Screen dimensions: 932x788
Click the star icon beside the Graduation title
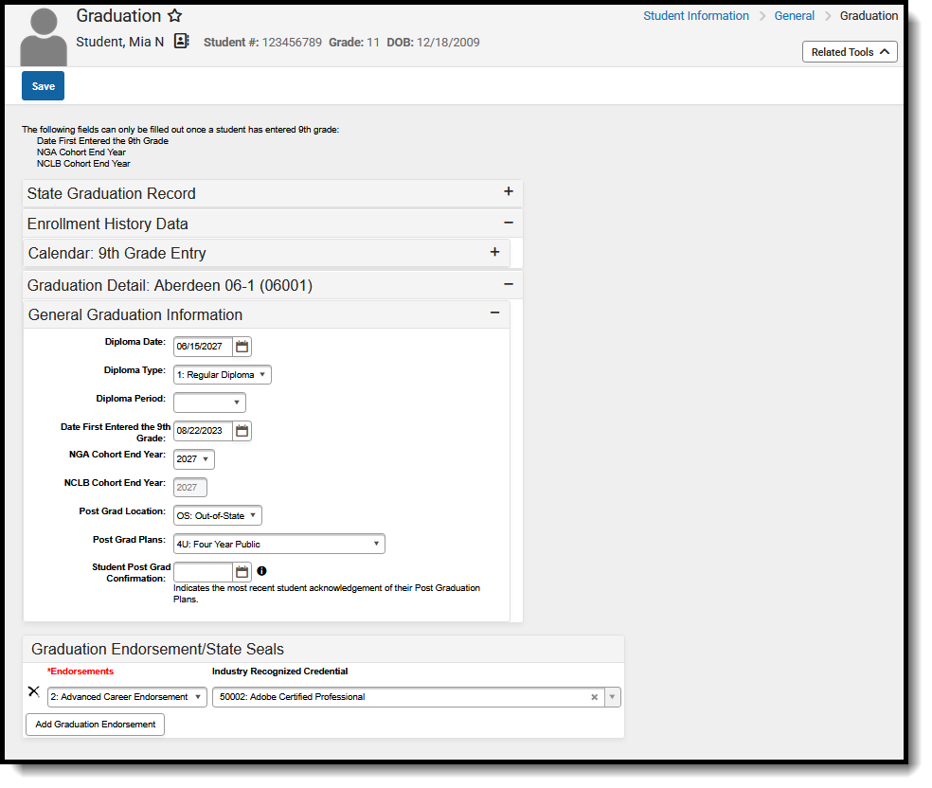176,15
